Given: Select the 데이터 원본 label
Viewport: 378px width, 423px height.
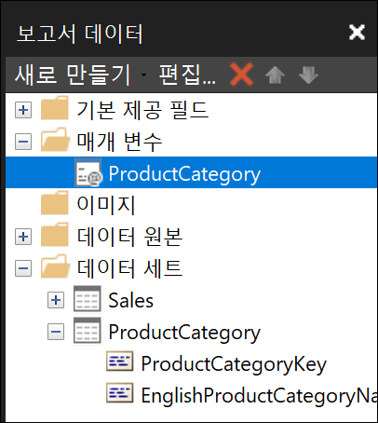Looking at the screenshot, I should [129, 237].
